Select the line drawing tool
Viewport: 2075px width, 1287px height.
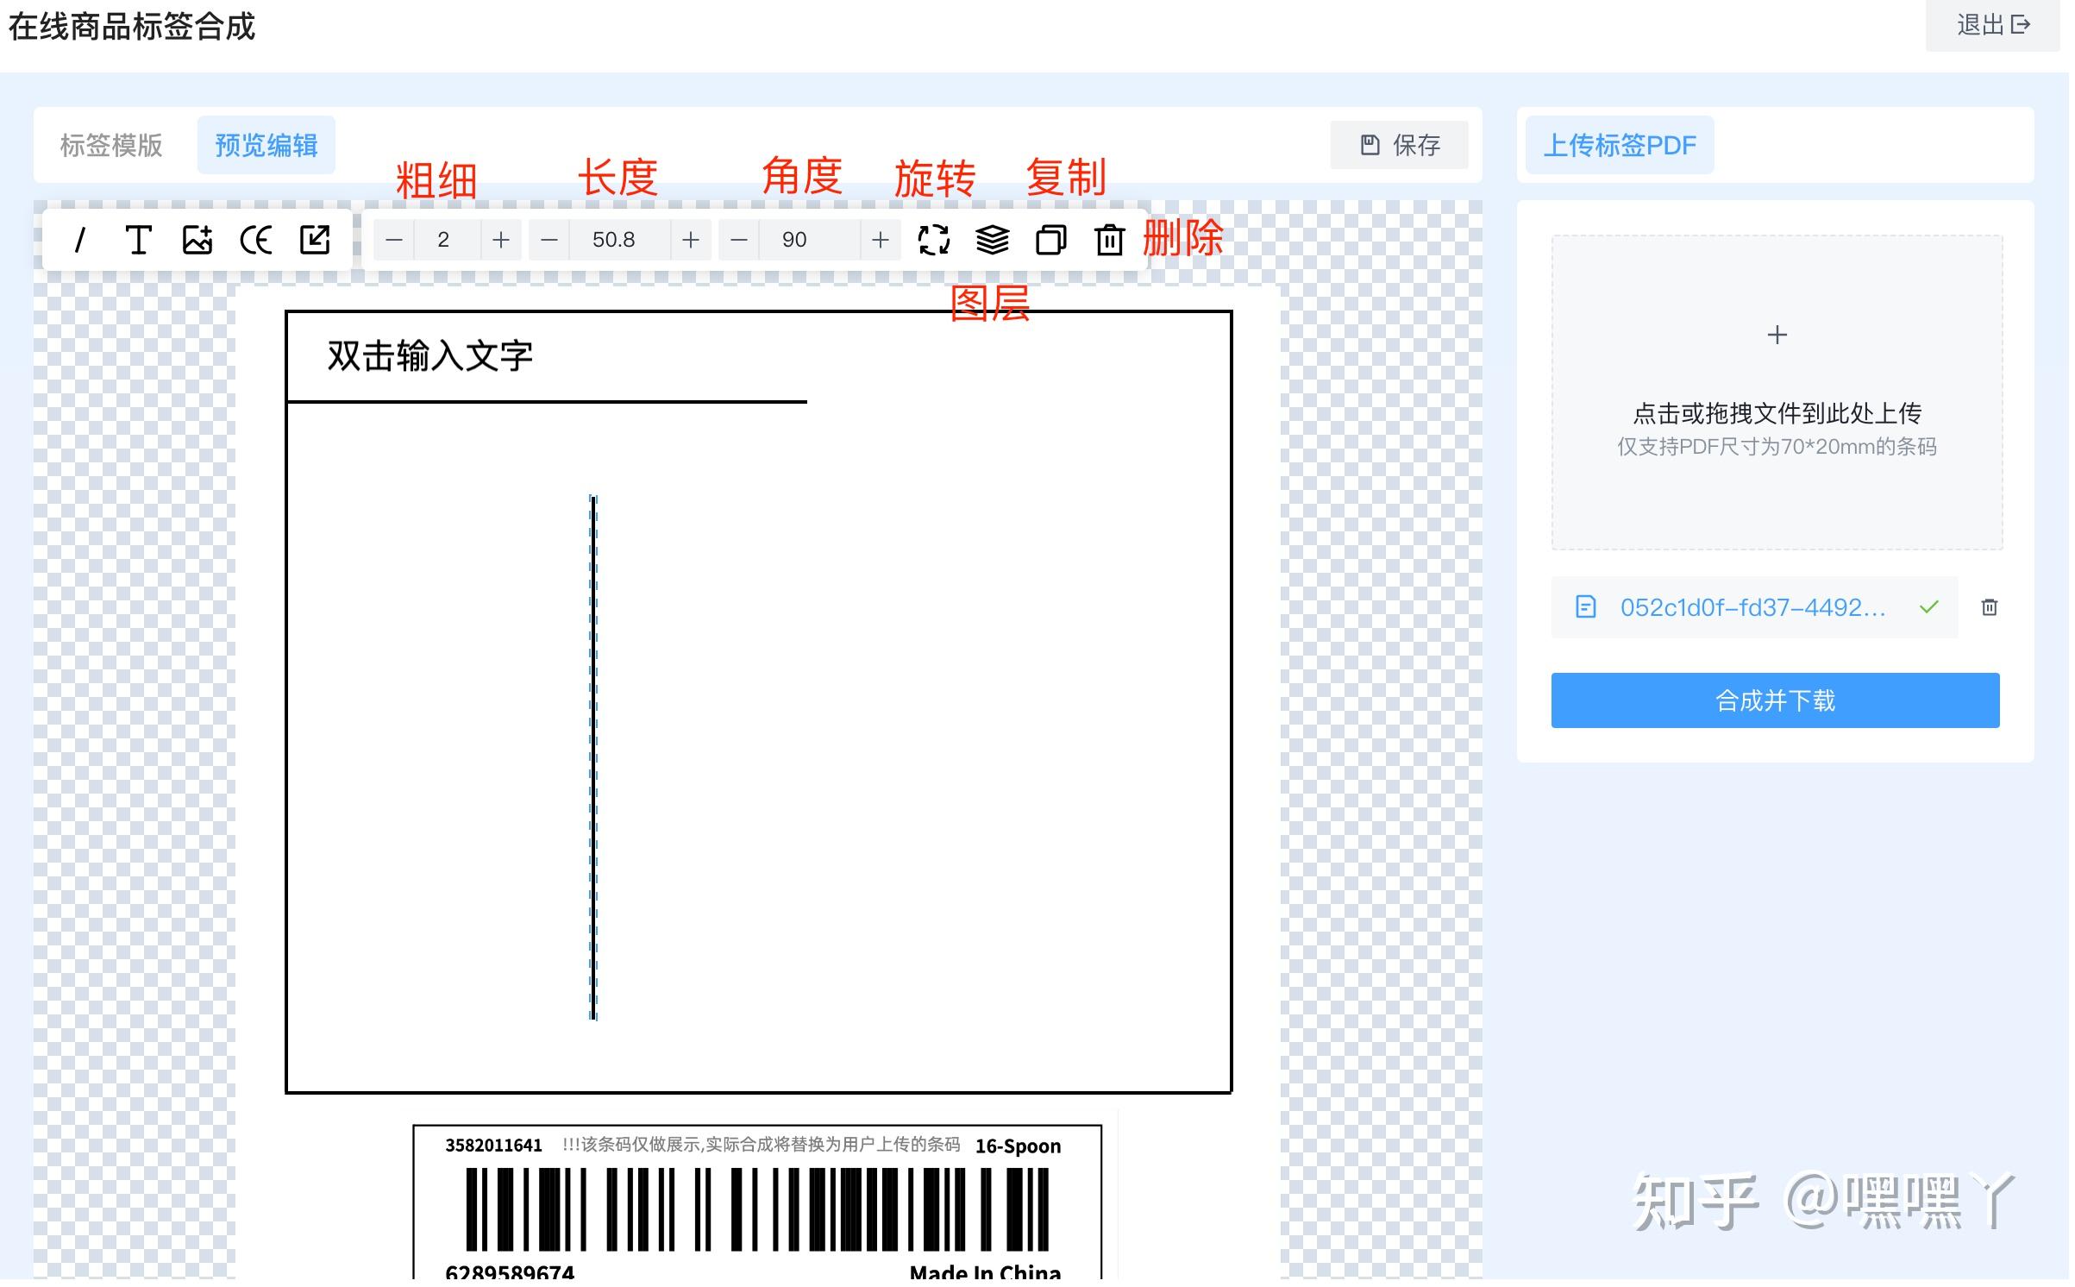click(x=82, y=240)
